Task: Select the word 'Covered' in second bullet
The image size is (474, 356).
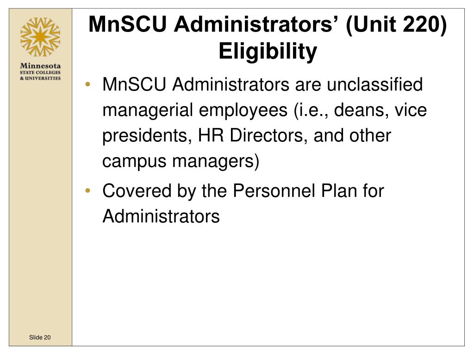Action: coord(137,191)
